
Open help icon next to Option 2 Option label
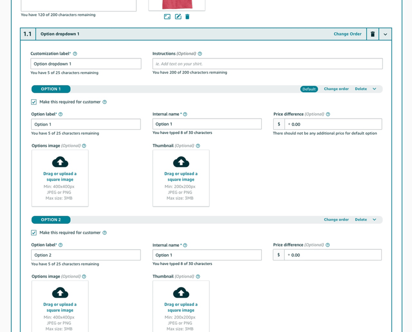click(61, 245)
